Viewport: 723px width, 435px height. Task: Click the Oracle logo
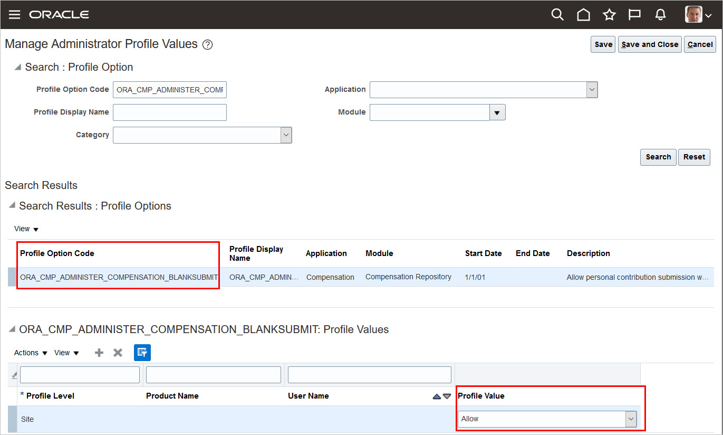click(59, 15)
